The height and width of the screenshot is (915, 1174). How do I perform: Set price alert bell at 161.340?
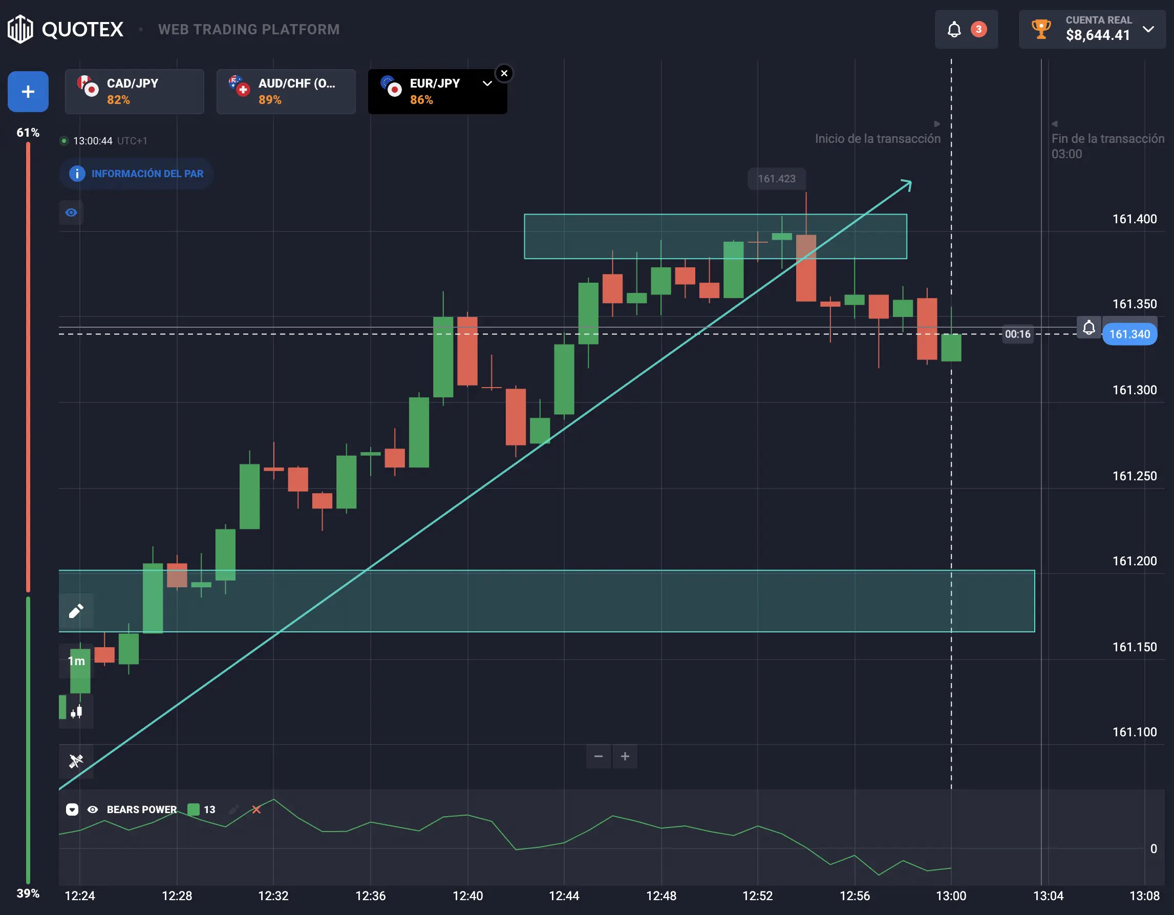tap(1088, 327)
